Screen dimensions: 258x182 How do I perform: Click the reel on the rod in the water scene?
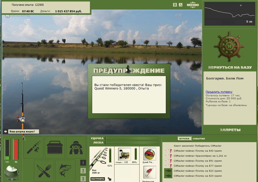(22, 119)
